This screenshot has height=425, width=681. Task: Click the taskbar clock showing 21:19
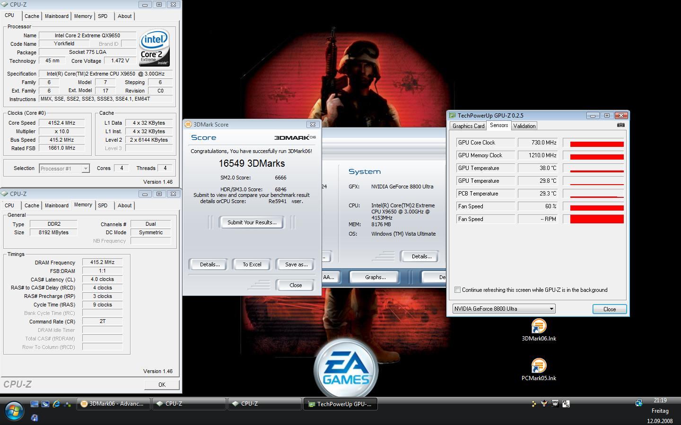(x=660, y=400)
